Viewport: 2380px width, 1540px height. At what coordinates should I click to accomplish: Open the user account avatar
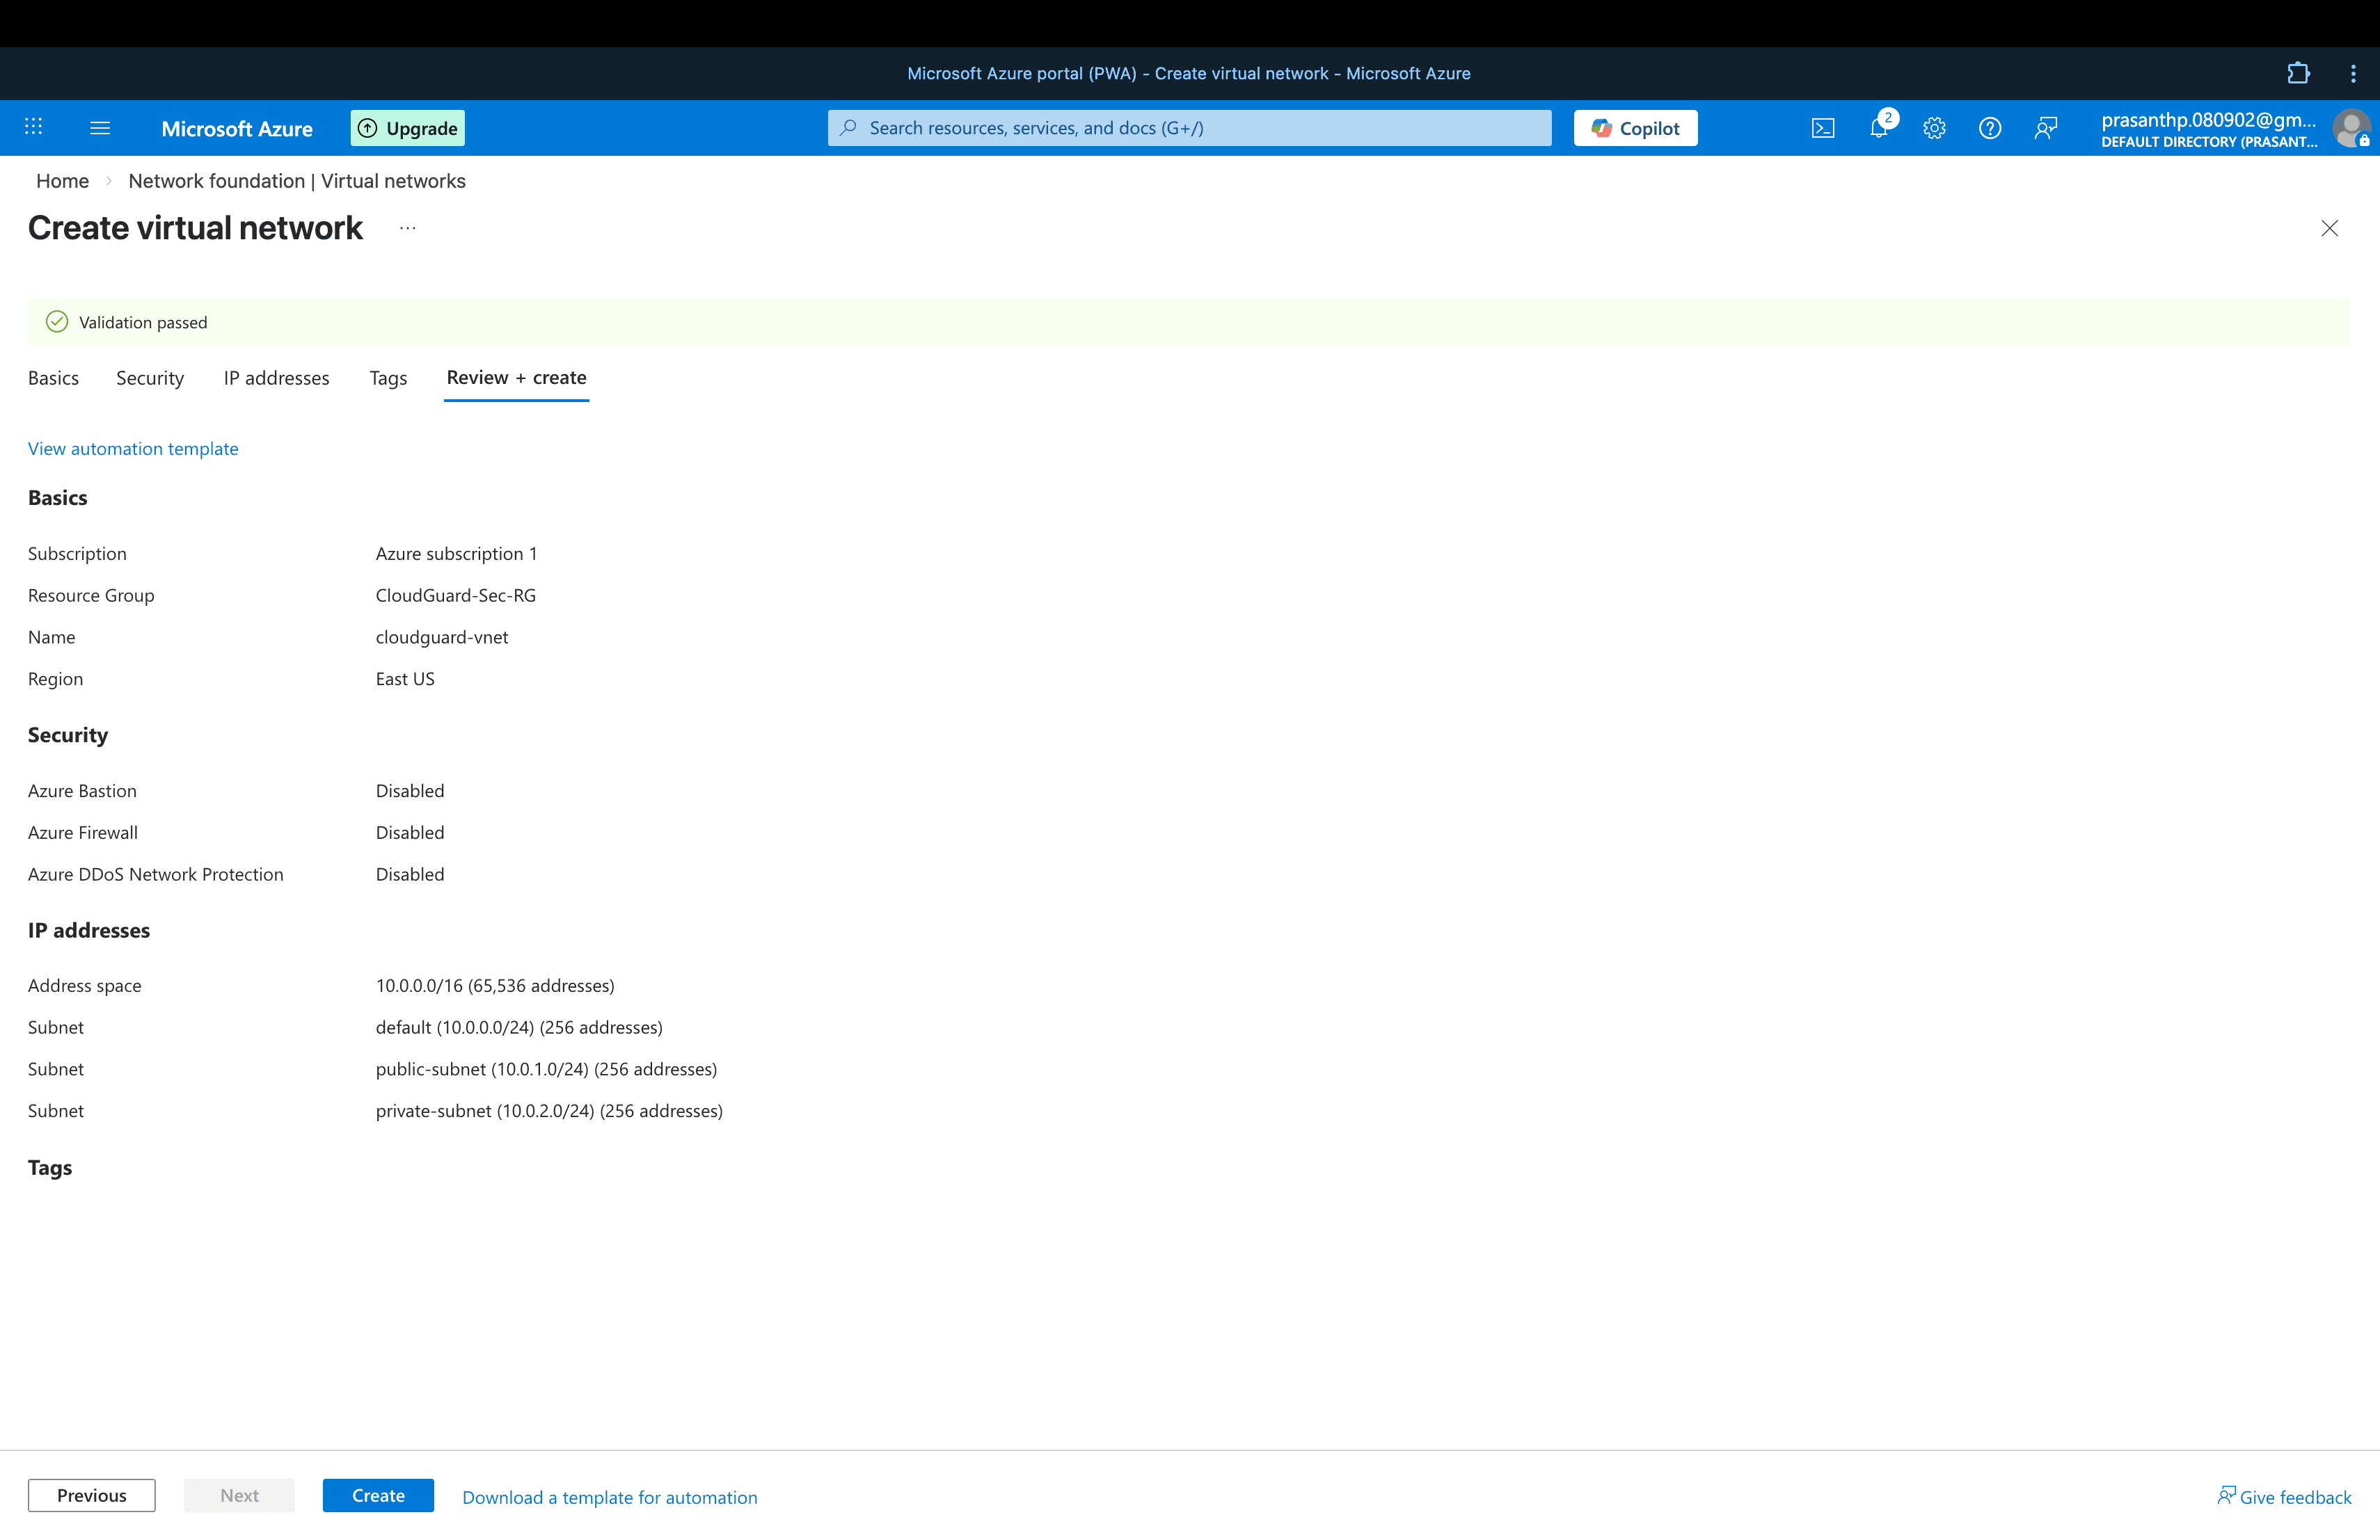(2352, 128)
